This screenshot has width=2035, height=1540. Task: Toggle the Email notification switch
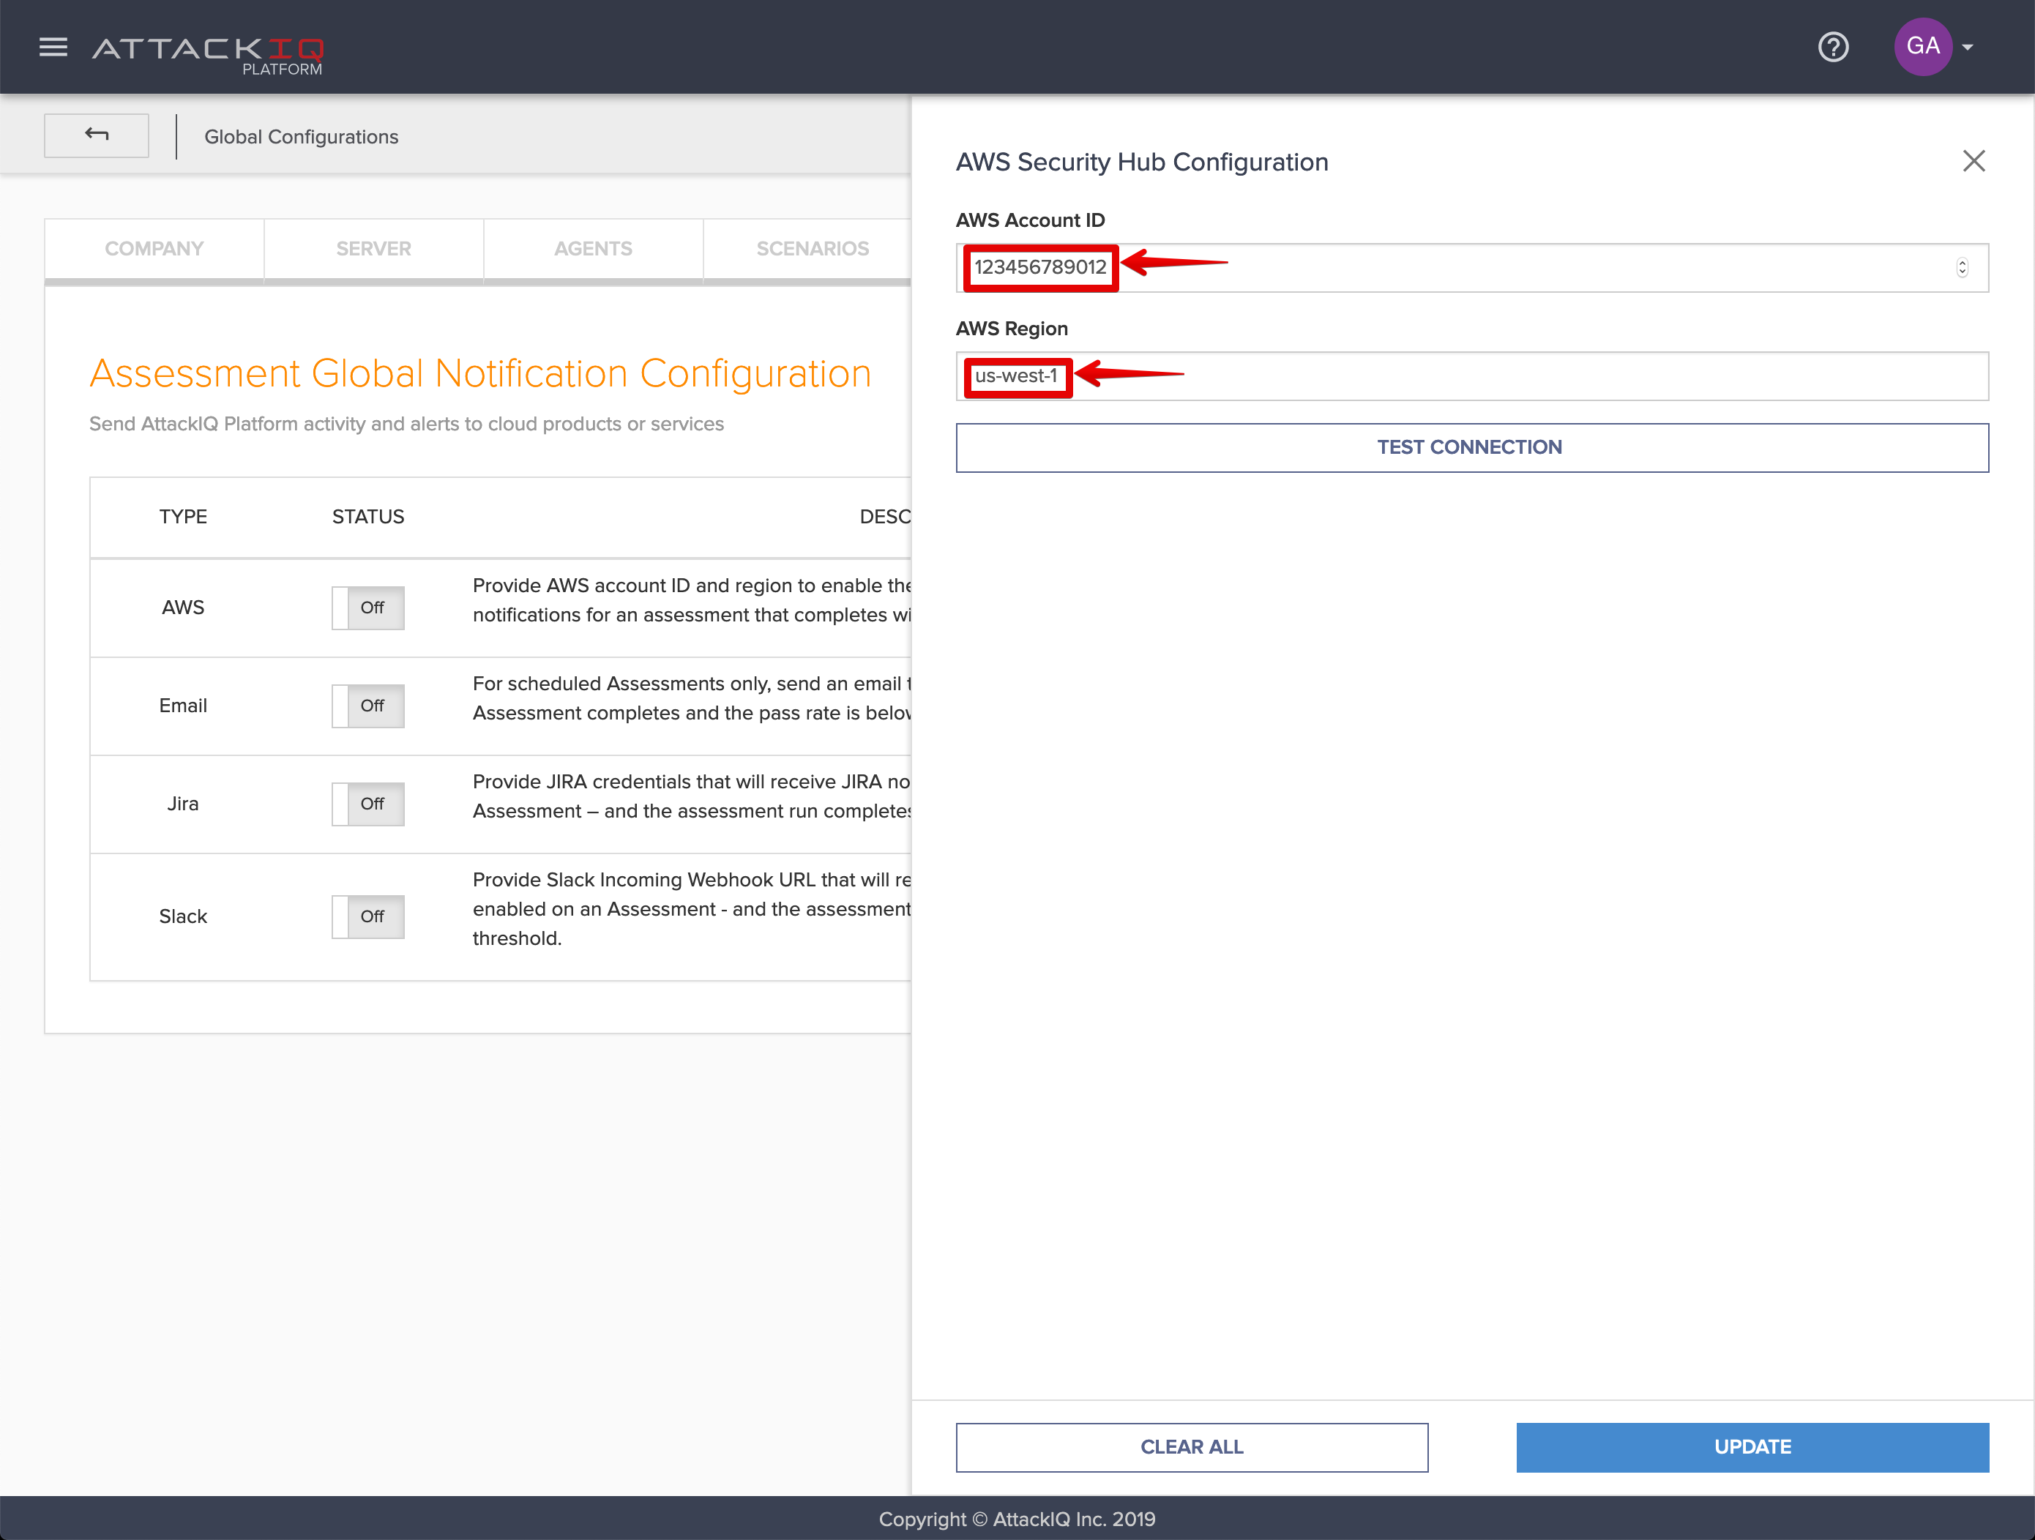click(x=368, y=706)
